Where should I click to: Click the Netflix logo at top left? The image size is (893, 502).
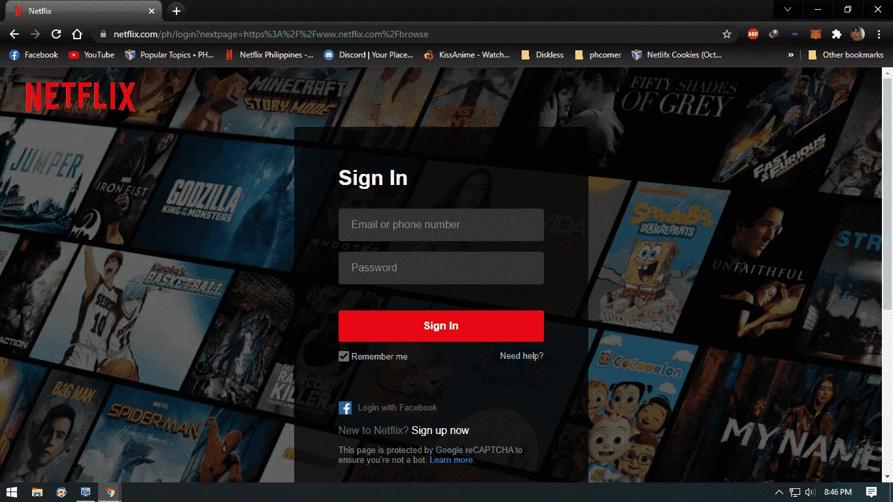[x=80, y=97]
